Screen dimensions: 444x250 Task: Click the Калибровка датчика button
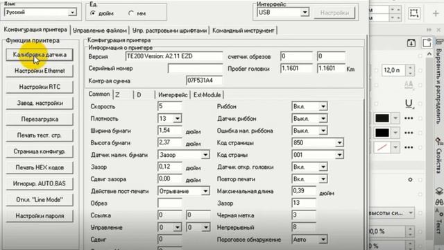[x=40, y=55]
